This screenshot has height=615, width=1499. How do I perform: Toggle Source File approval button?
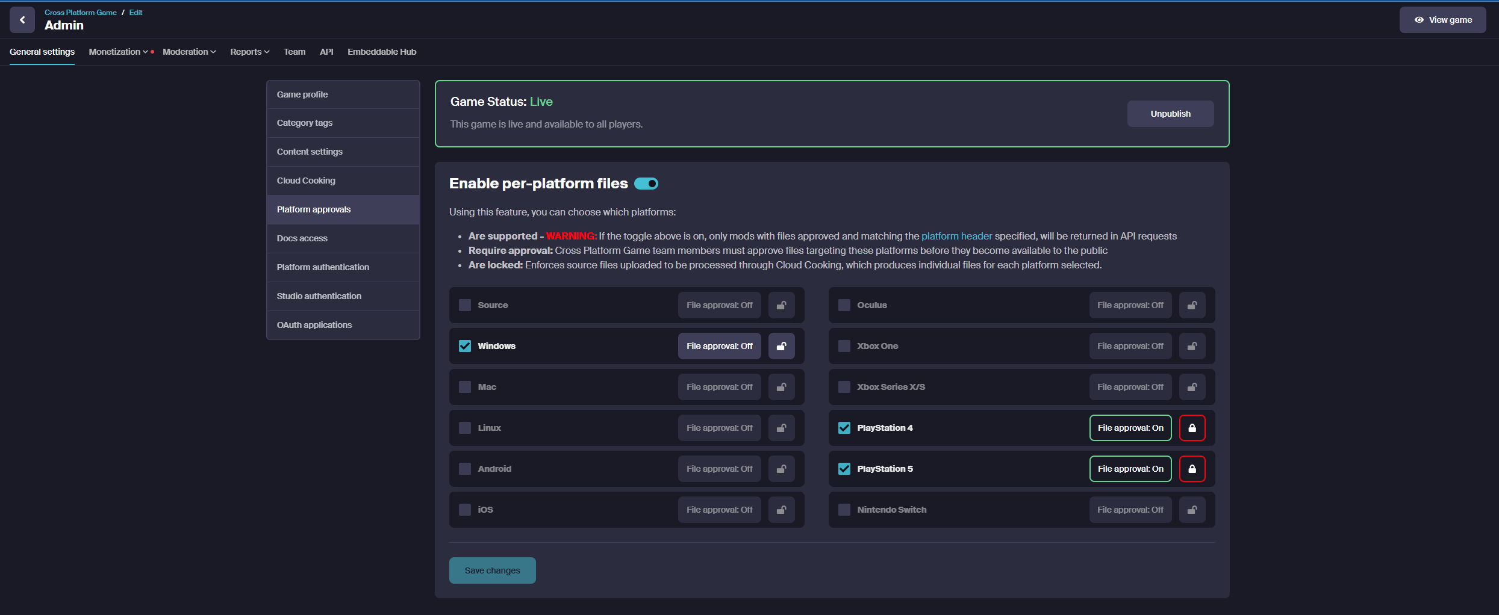pos(719,305)
